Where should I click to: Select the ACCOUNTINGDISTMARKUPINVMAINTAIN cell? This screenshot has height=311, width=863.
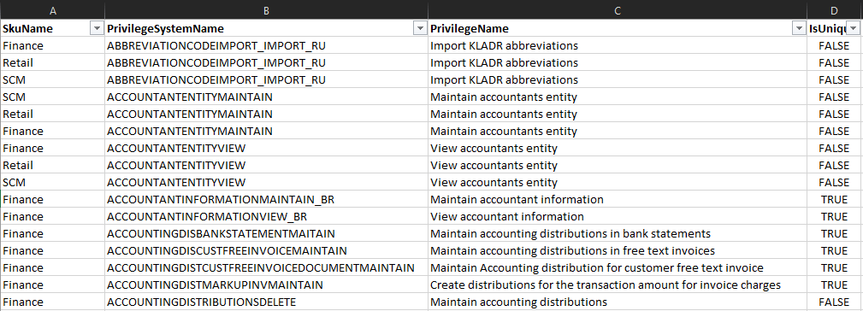(x=266, y=285)
